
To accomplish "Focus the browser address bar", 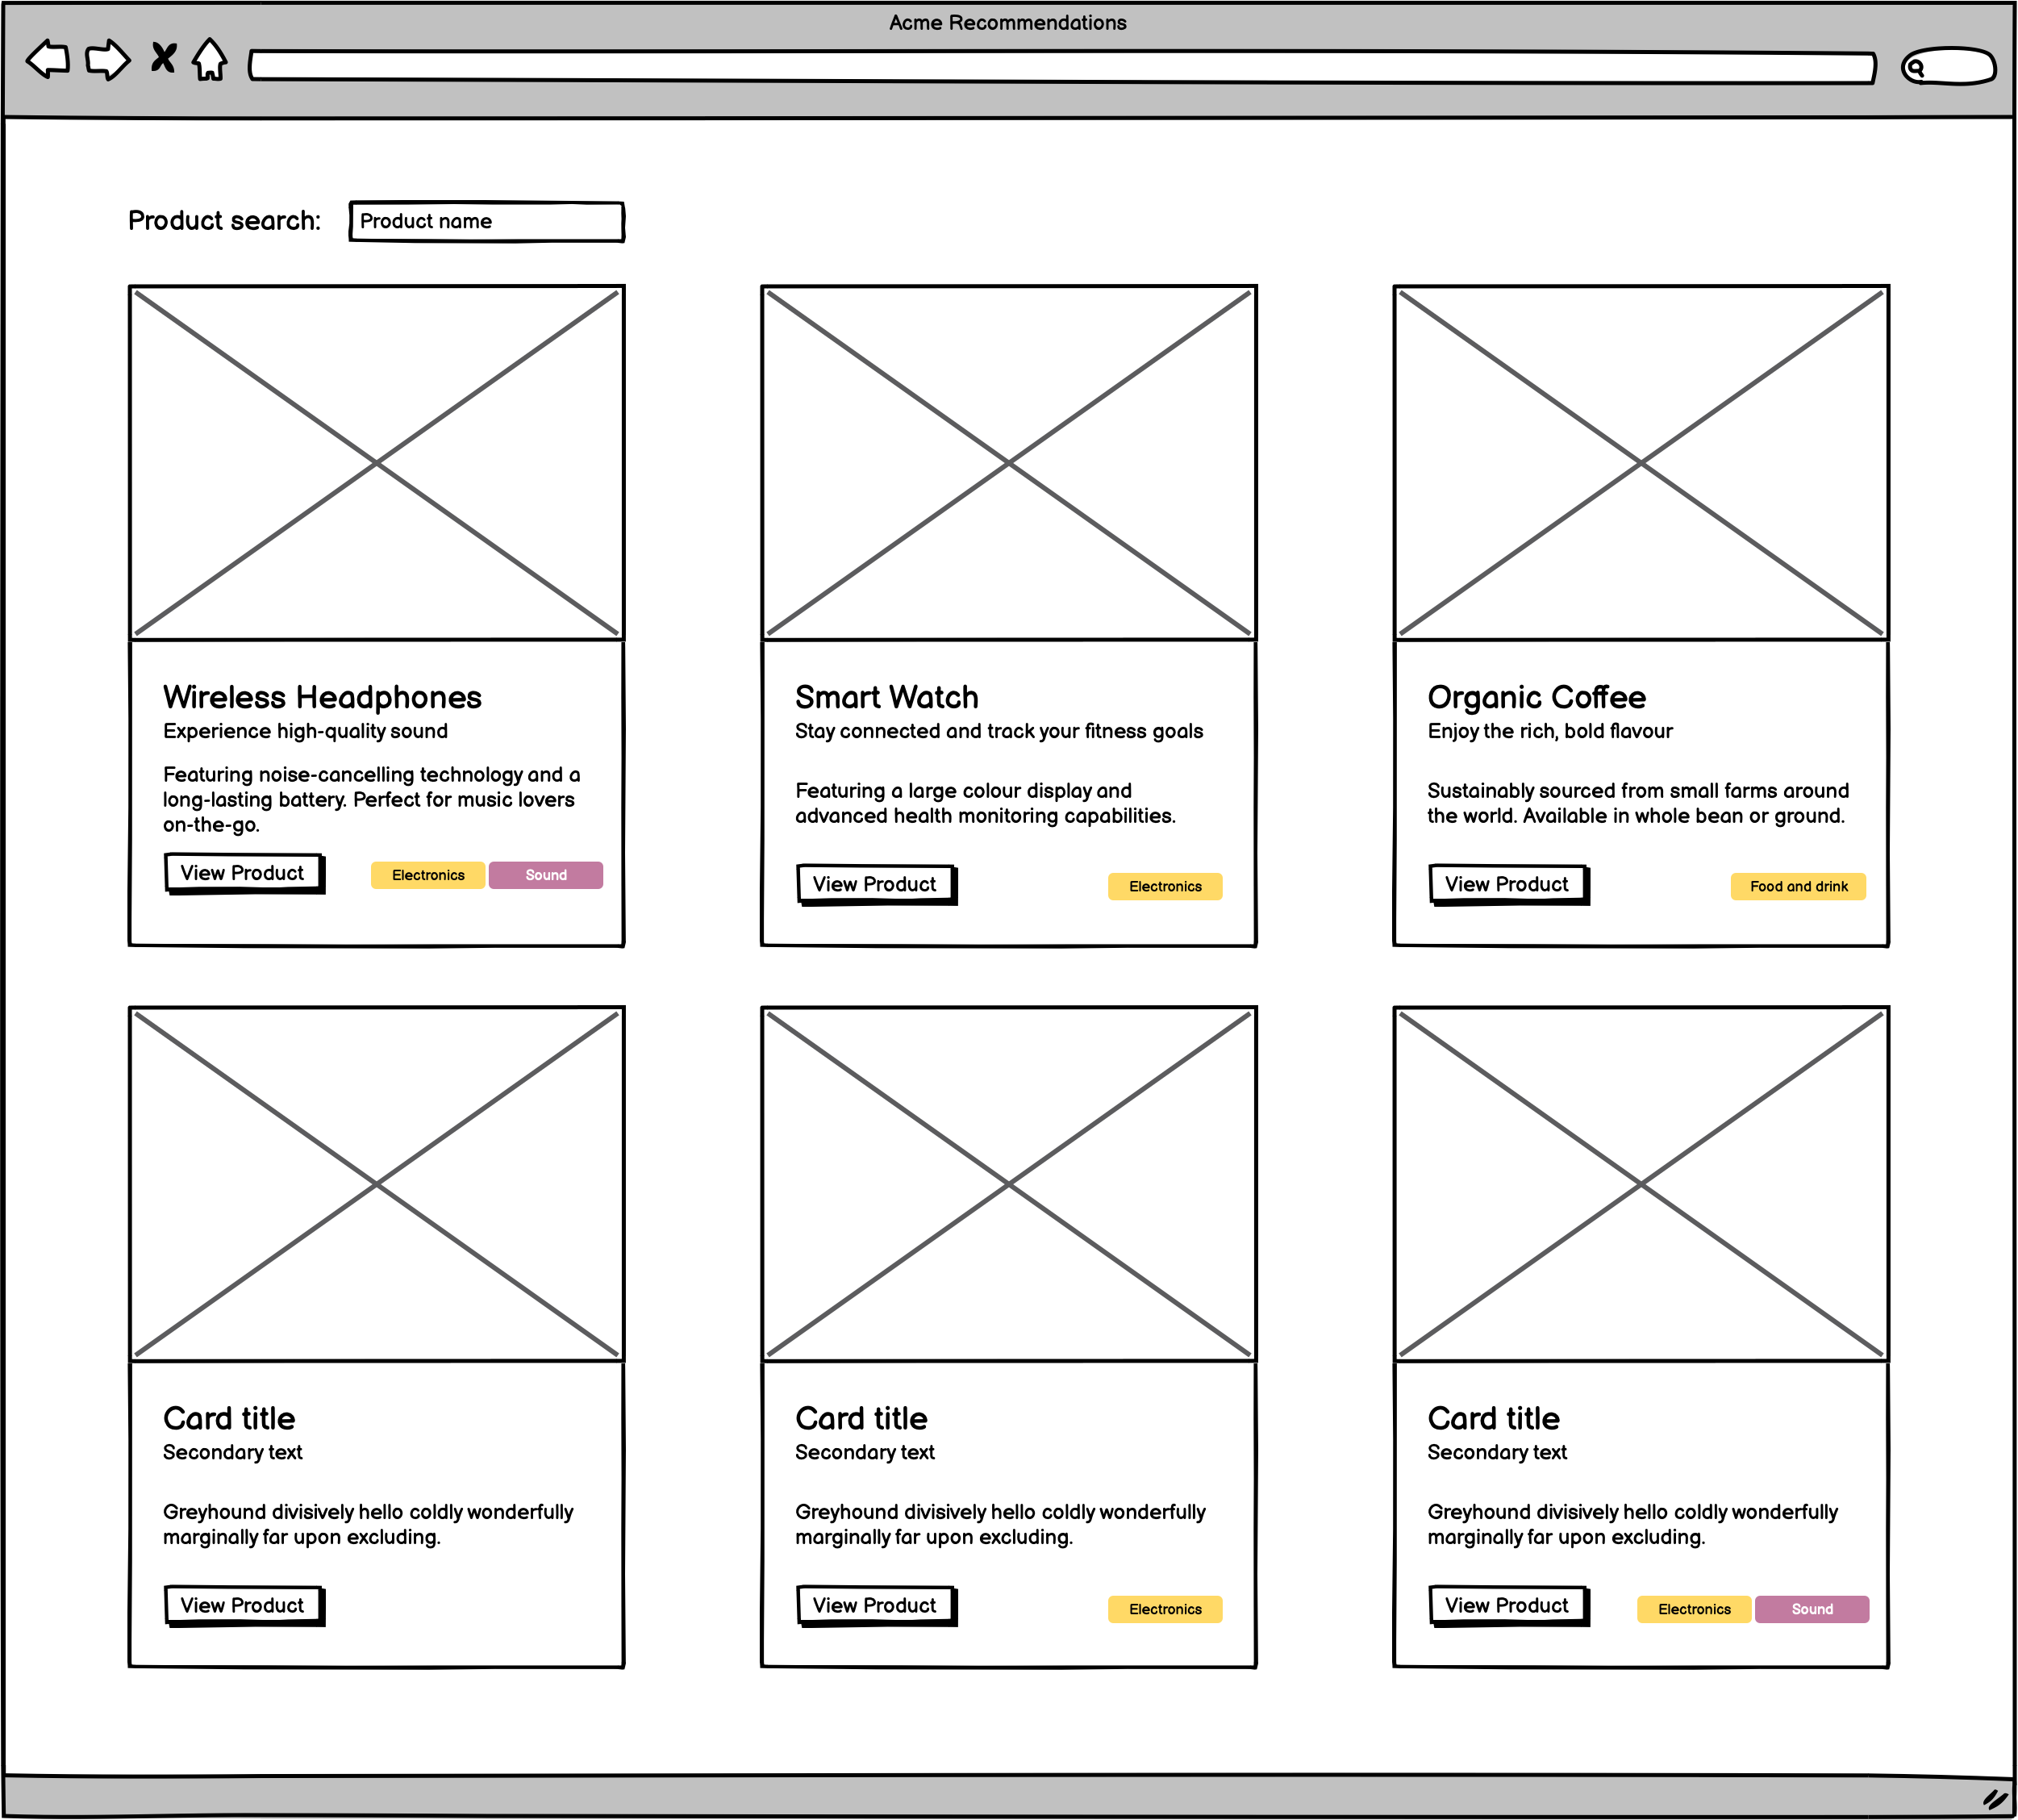I will point(1060,67).
